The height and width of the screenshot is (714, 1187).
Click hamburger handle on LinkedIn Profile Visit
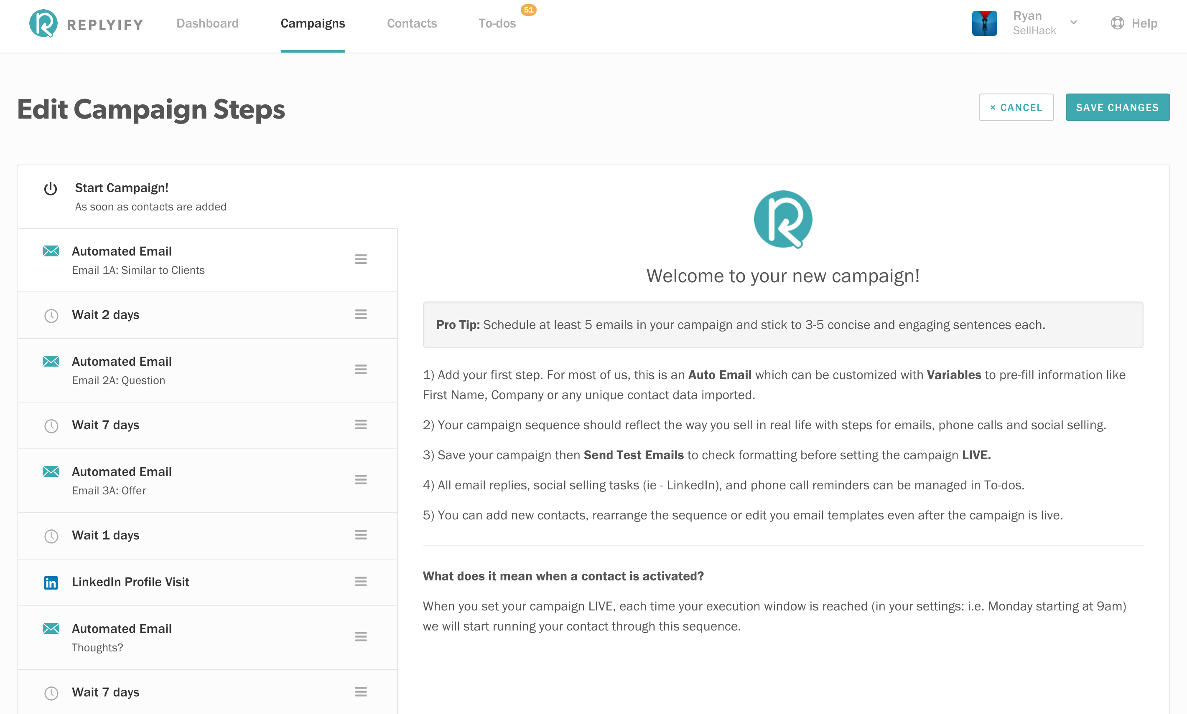point(361,582)
